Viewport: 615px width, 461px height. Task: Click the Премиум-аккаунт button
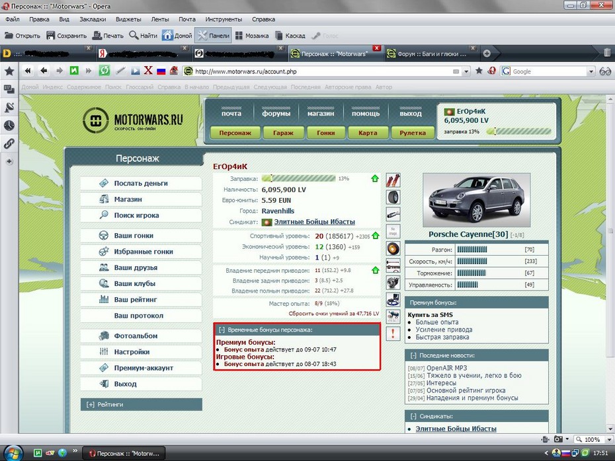point(142,368)
